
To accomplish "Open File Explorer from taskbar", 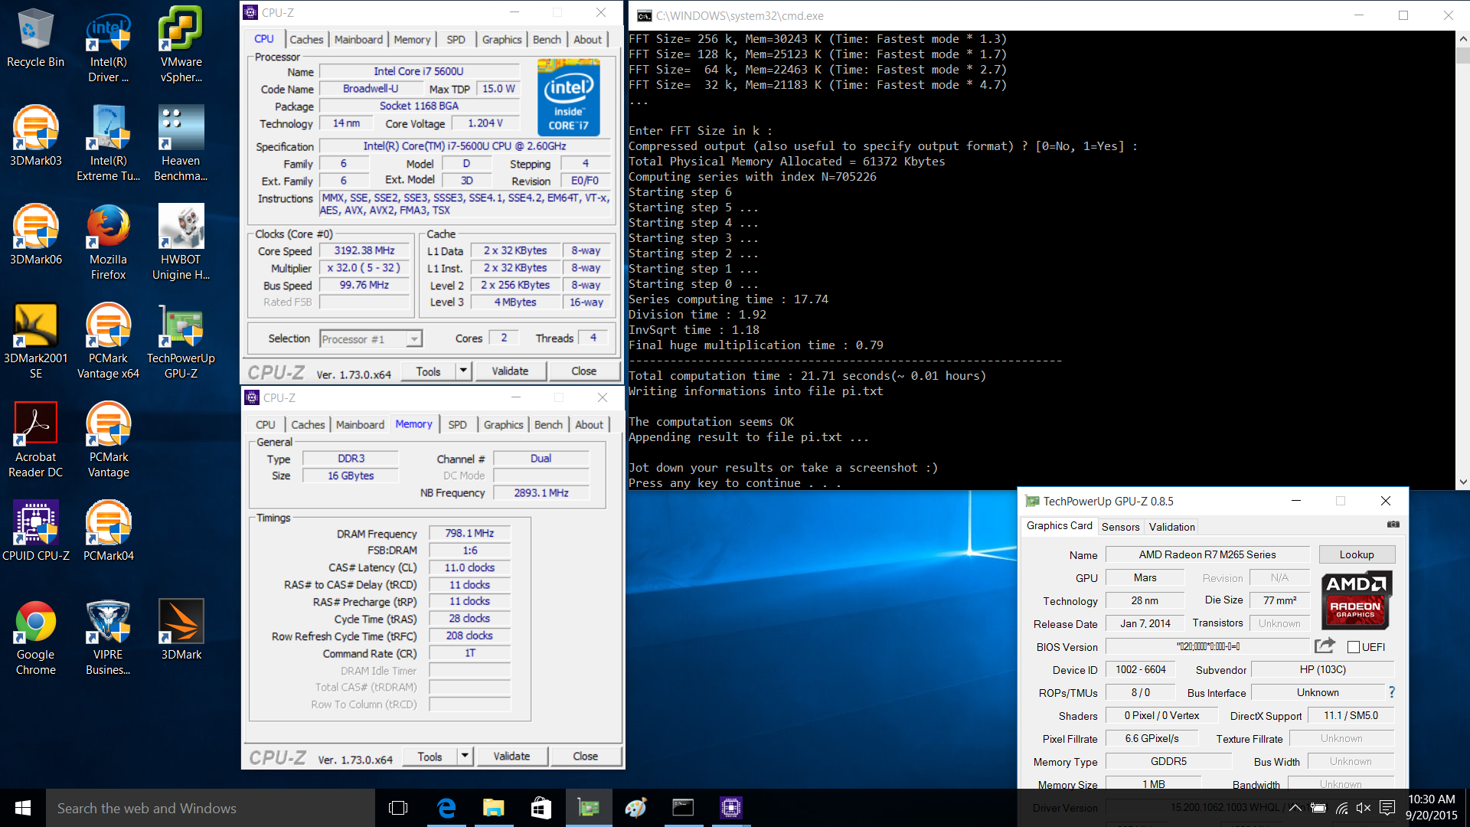I will [x=494, y=808].
